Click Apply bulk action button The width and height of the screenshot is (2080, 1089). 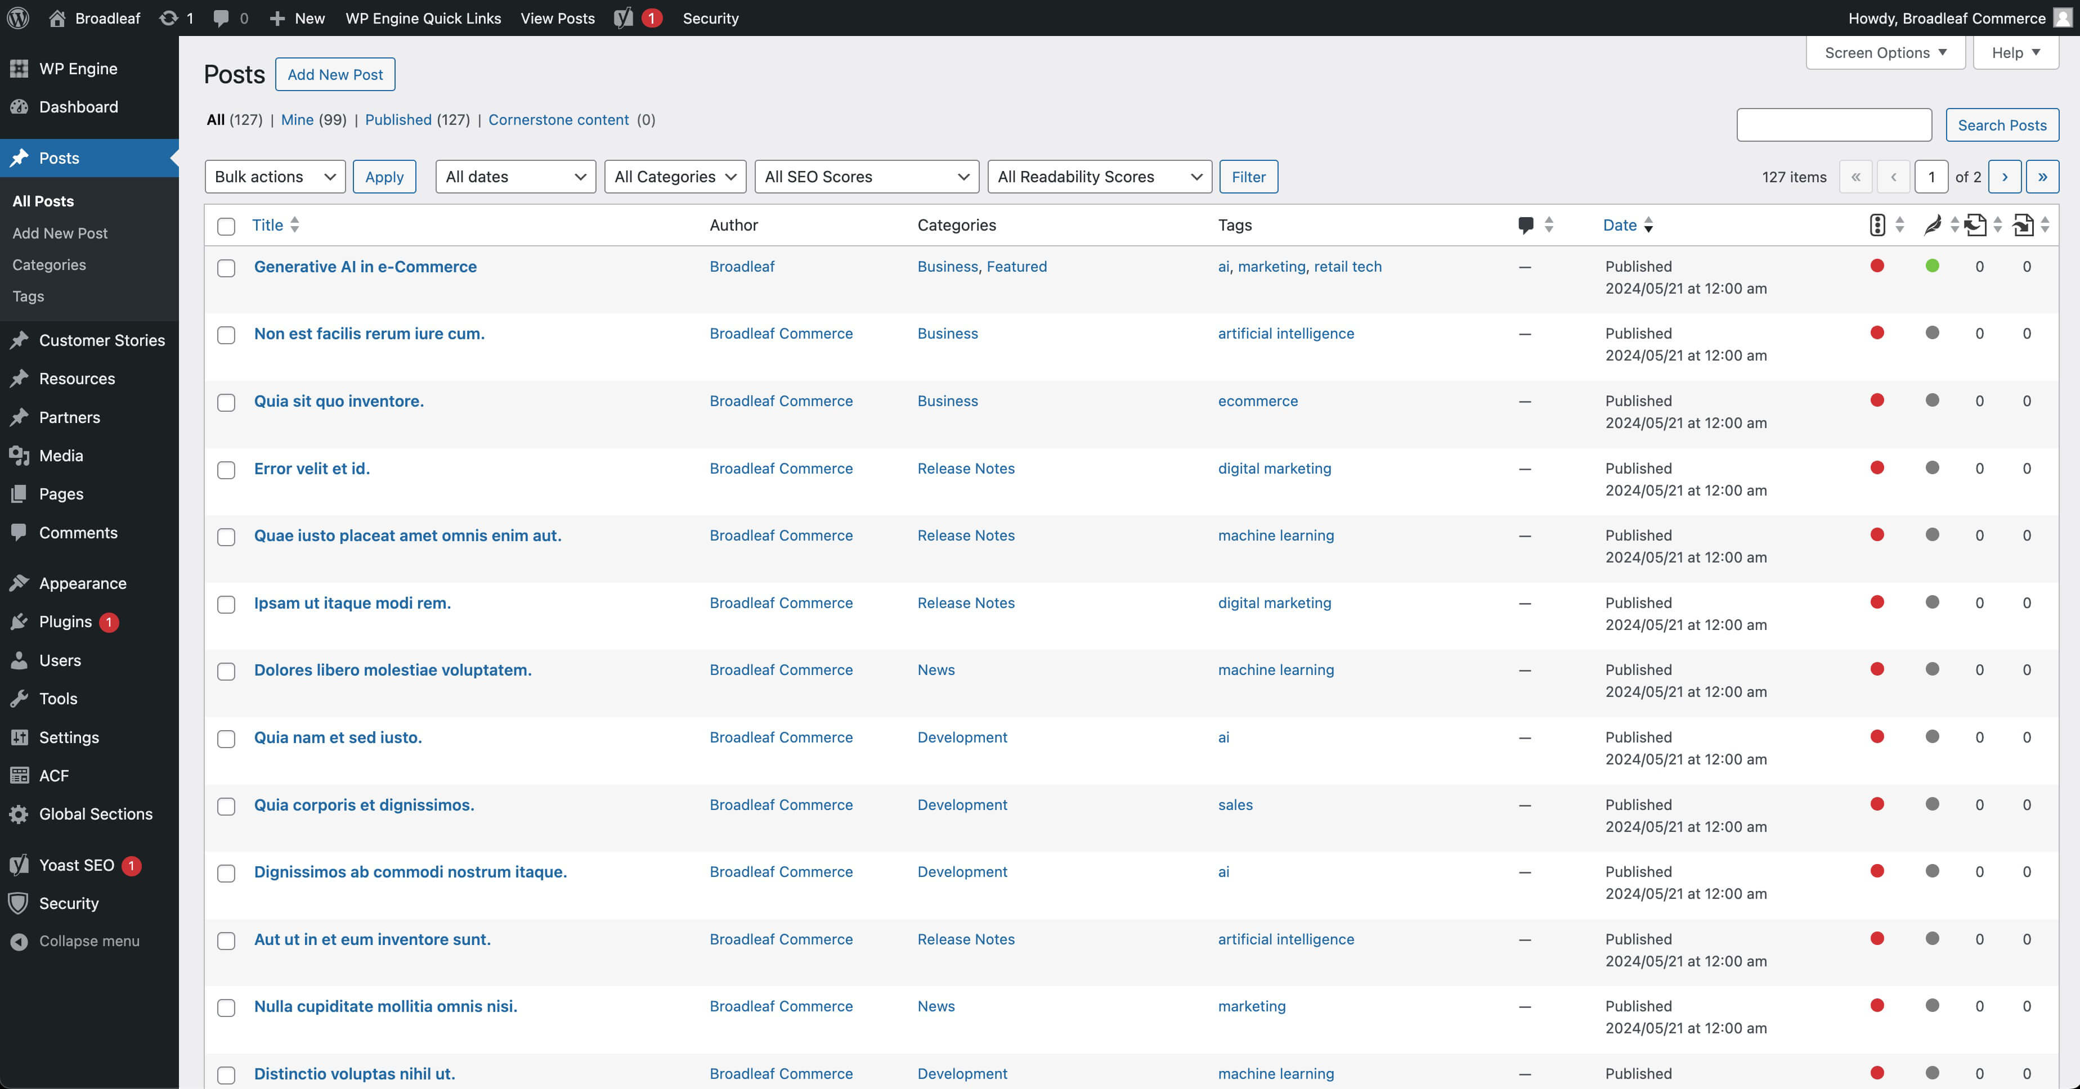point(384,177)
